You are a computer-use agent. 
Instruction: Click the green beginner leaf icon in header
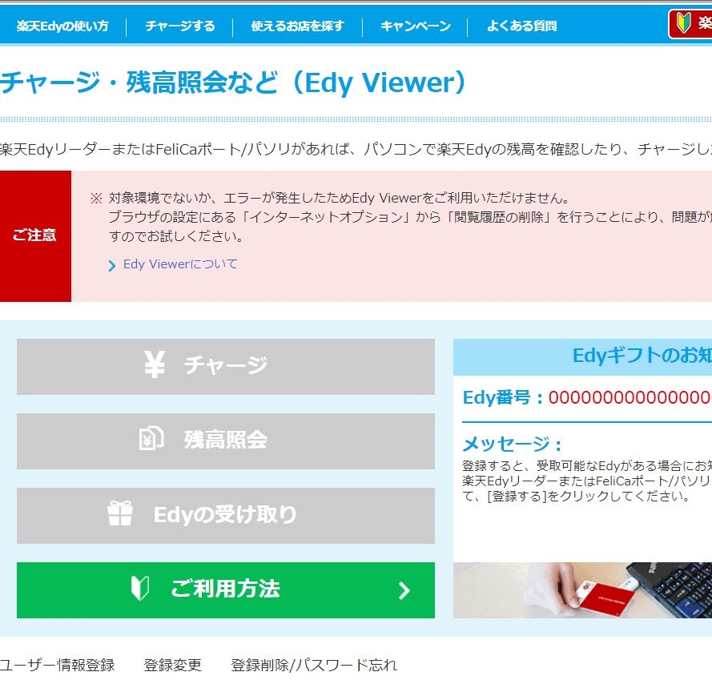coord(683,22)
